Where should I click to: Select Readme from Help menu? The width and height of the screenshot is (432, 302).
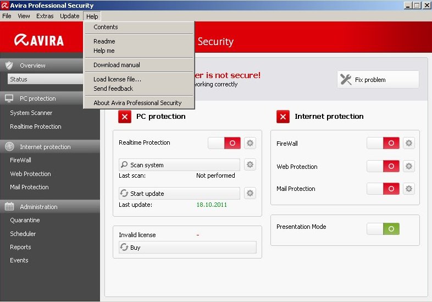click(x=139, y=41)
